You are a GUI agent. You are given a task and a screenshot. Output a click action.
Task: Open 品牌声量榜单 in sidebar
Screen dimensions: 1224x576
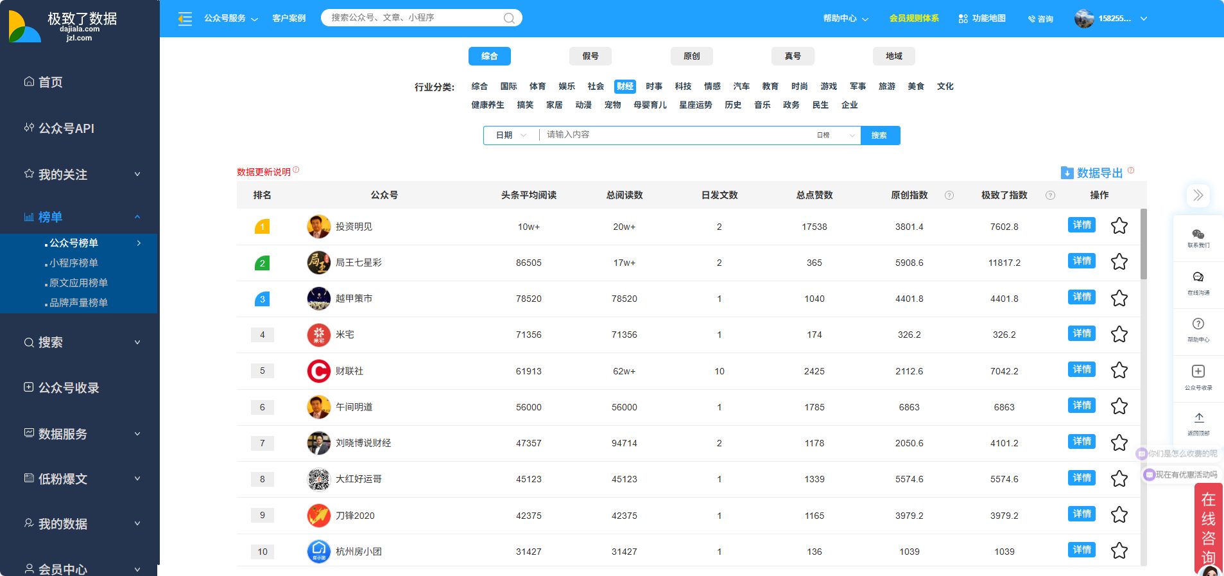pyautogui.click(x=79, y=302)
